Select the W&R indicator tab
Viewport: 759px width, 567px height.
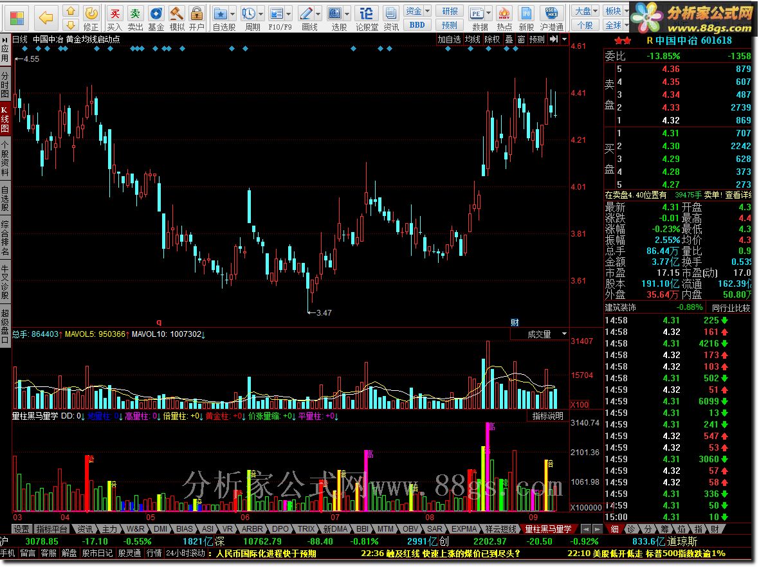(136, 529)
